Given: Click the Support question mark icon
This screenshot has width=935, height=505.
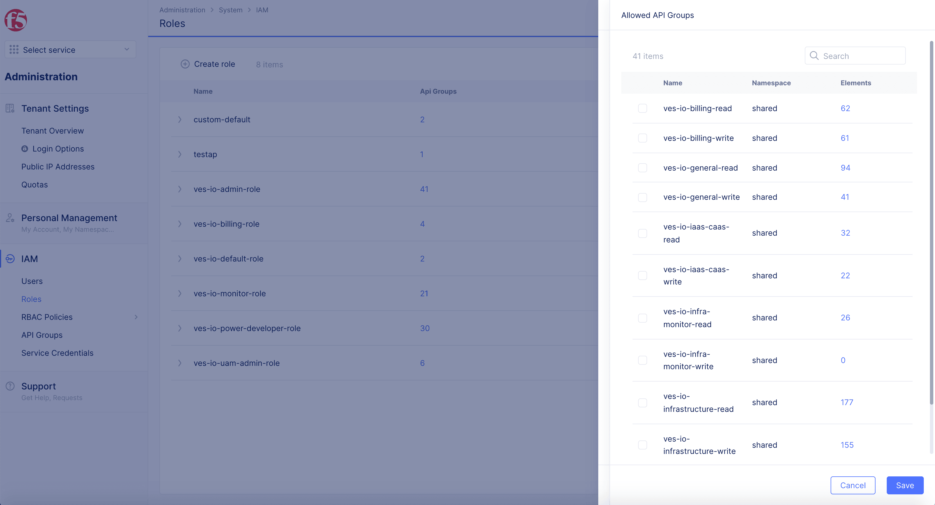Looking at the screenshot, I should (x=10, y=386).
